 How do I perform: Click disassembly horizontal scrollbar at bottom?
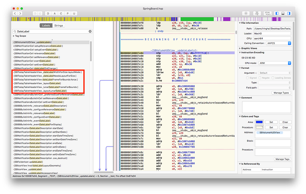(x=104, y=172)
